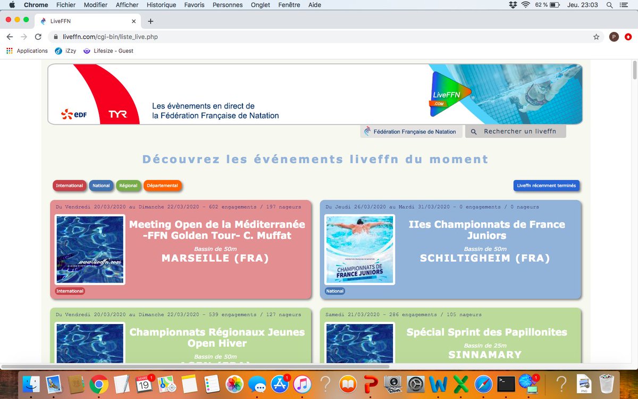Filter events by Régional
The height and width of the screenshot is (399, 638).
[x=128, y=186]
